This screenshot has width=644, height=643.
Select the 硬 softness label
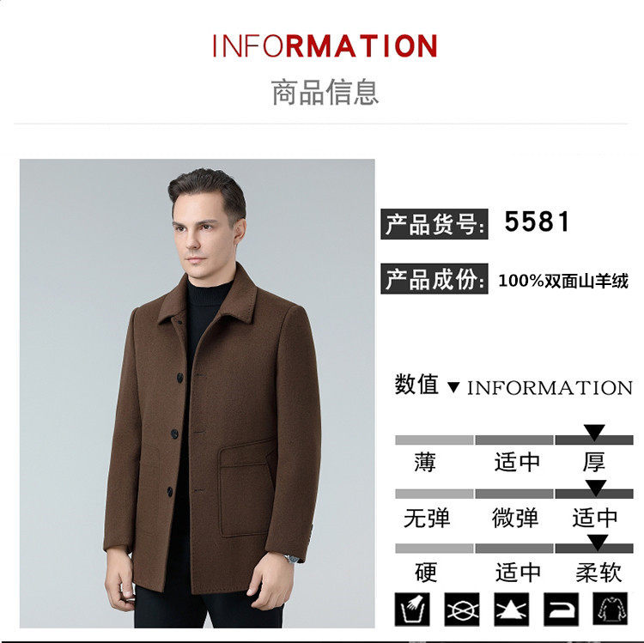click(426, 573)
